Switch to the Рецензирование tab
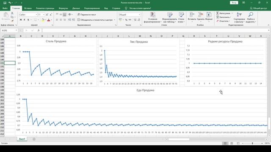Viewport: 271px width, 152px height. [92, 8]
